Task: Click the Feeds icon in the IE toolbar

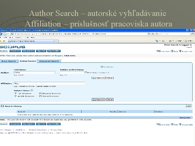Action: coord(163,41)
